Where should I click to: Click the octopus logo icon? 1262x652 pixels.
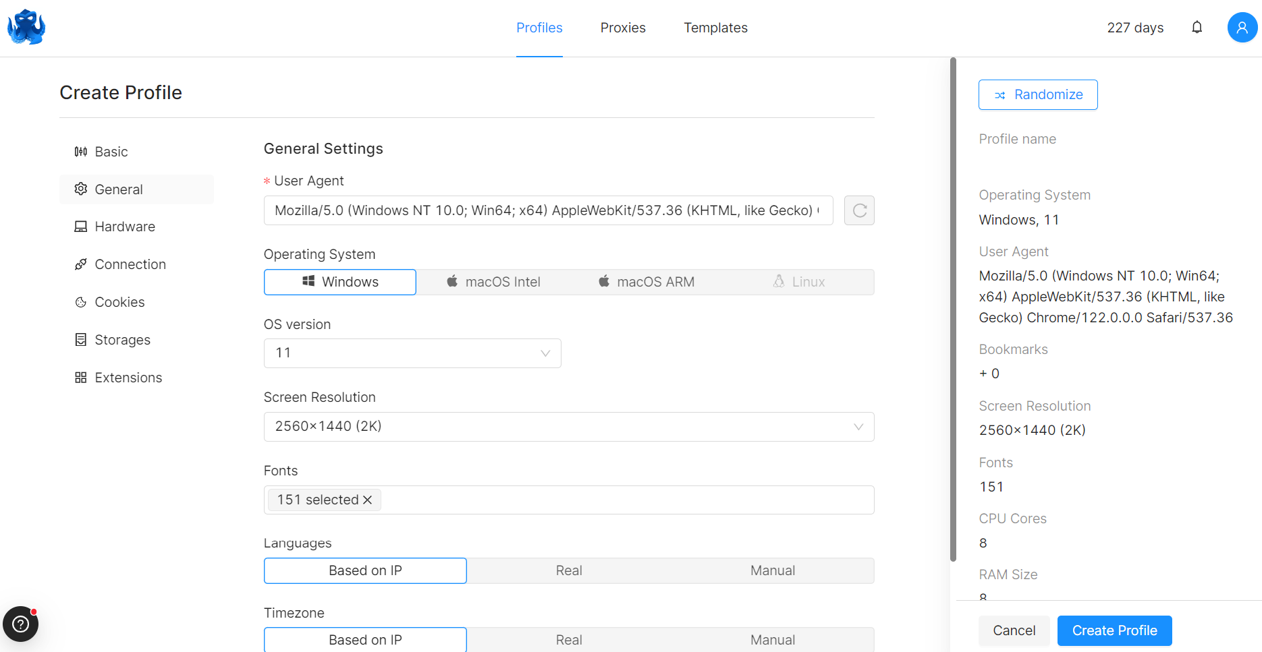26,27
